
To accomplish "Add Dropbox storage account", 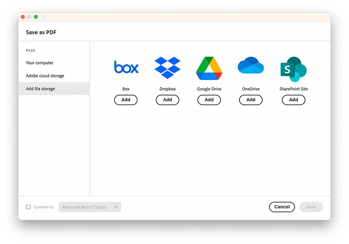I will pos(168,100).
